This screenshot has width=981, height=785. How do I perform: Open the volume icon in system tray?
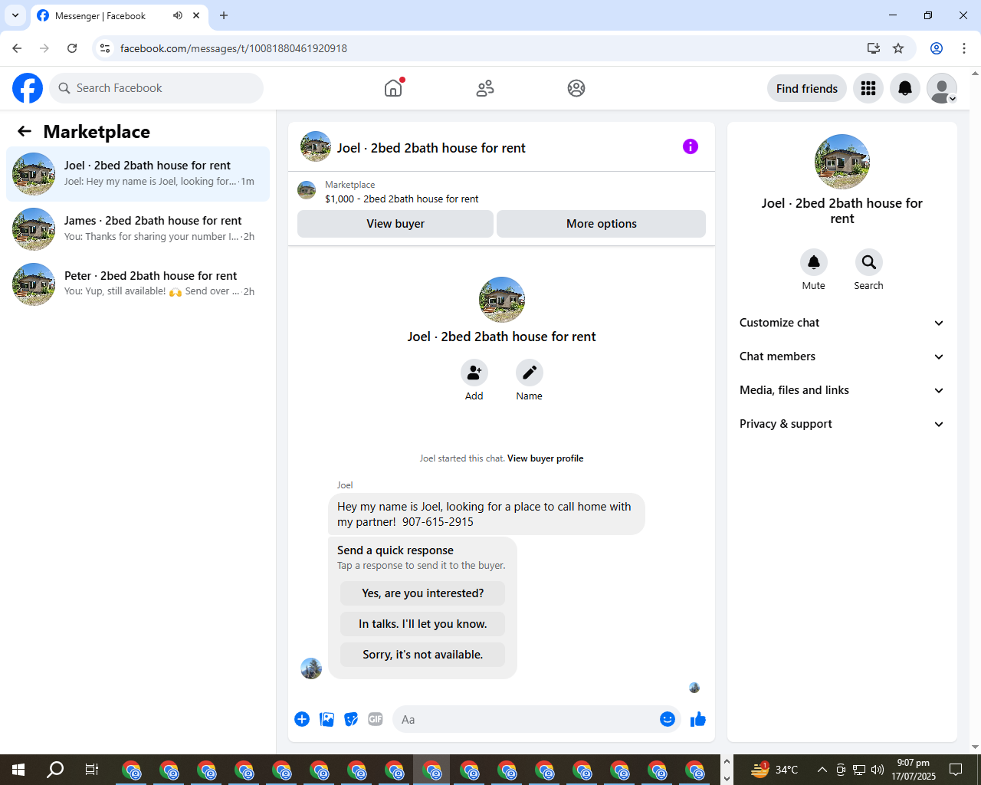point(878,770)
